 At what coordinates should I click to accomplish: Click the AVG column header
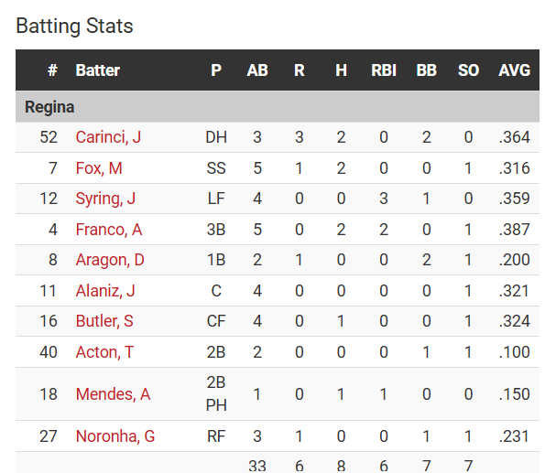pyautogui.click(x=514, y=70)
